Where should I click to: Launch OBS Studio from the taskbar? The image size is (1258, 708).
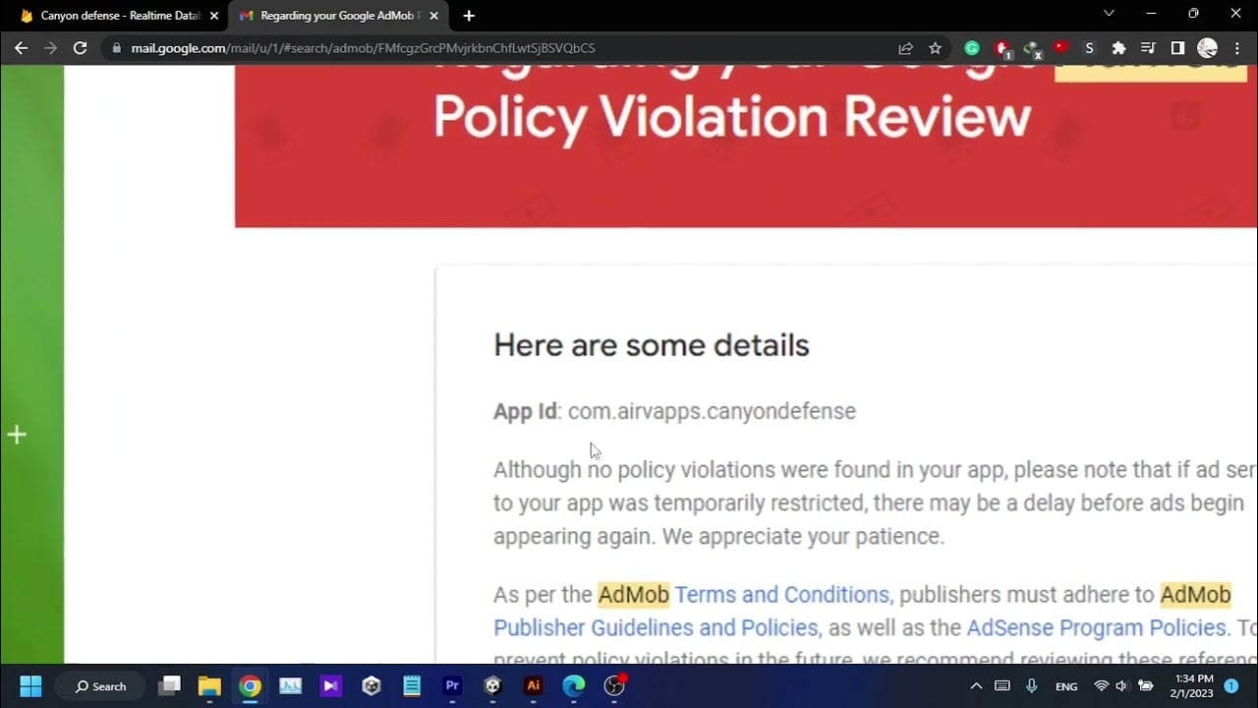[613, 685]
